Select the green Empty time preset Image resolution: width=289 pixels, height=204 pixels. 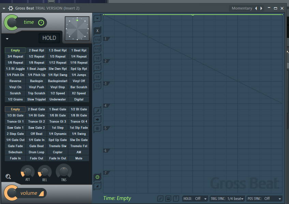pos(15,50)
